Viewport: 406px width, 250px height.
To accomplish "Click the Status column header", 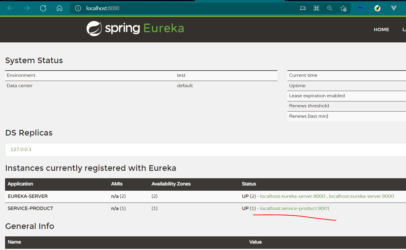I will pos(249,184).
